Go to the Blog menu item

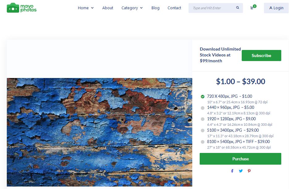[x=155, y=8]
